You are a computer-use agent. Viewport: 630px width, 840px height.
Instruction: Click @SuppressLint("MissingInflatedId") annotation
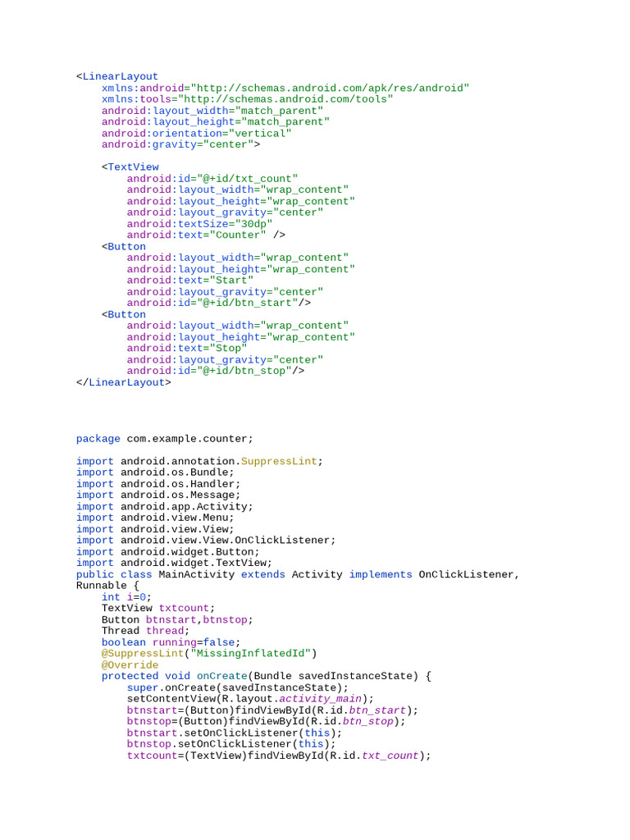click(x=209, y=654)
